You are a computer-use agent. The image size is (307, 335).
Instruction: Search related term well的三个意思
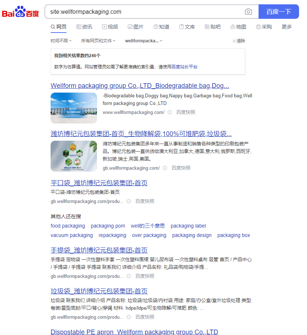(148, 226)
